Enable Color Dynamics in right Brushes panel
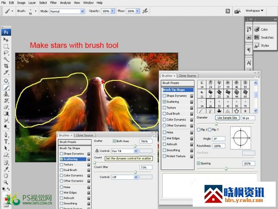 coord(164,120)
